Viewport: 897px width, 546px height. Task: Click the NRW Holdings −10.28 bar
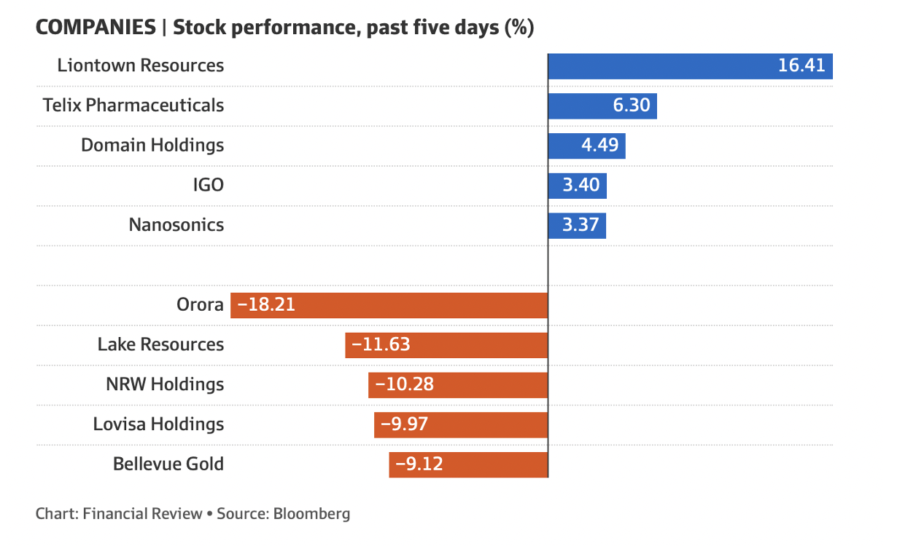click(458, 384)
